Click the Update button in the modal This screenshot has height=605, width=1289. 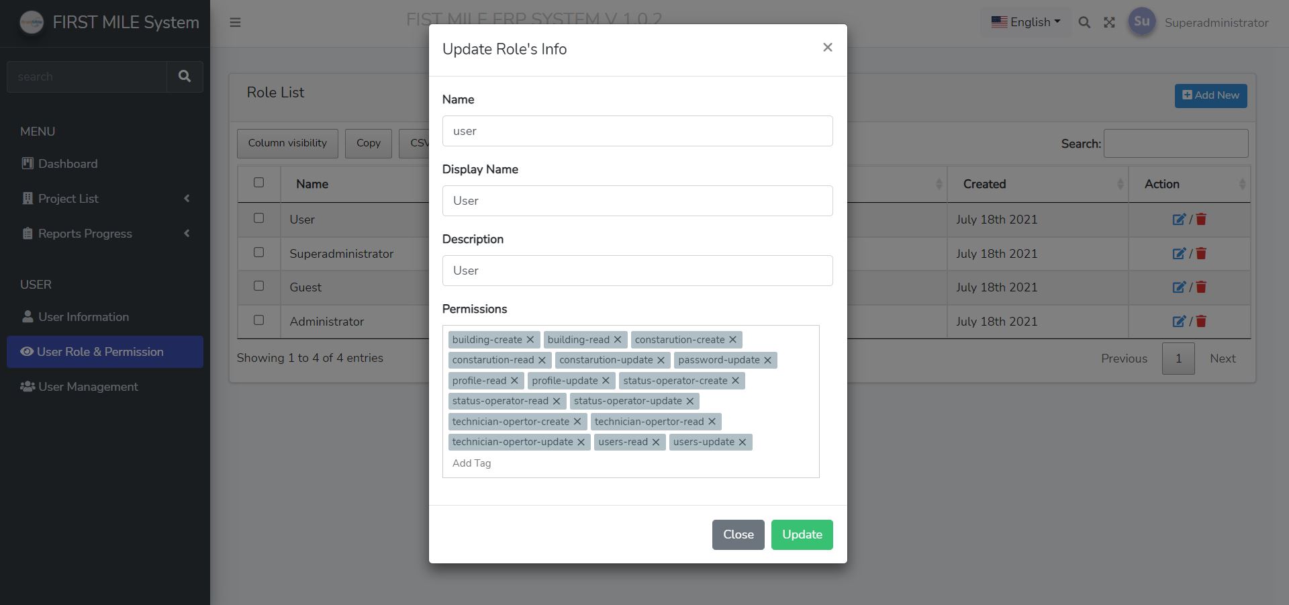(x=802, y=534)
